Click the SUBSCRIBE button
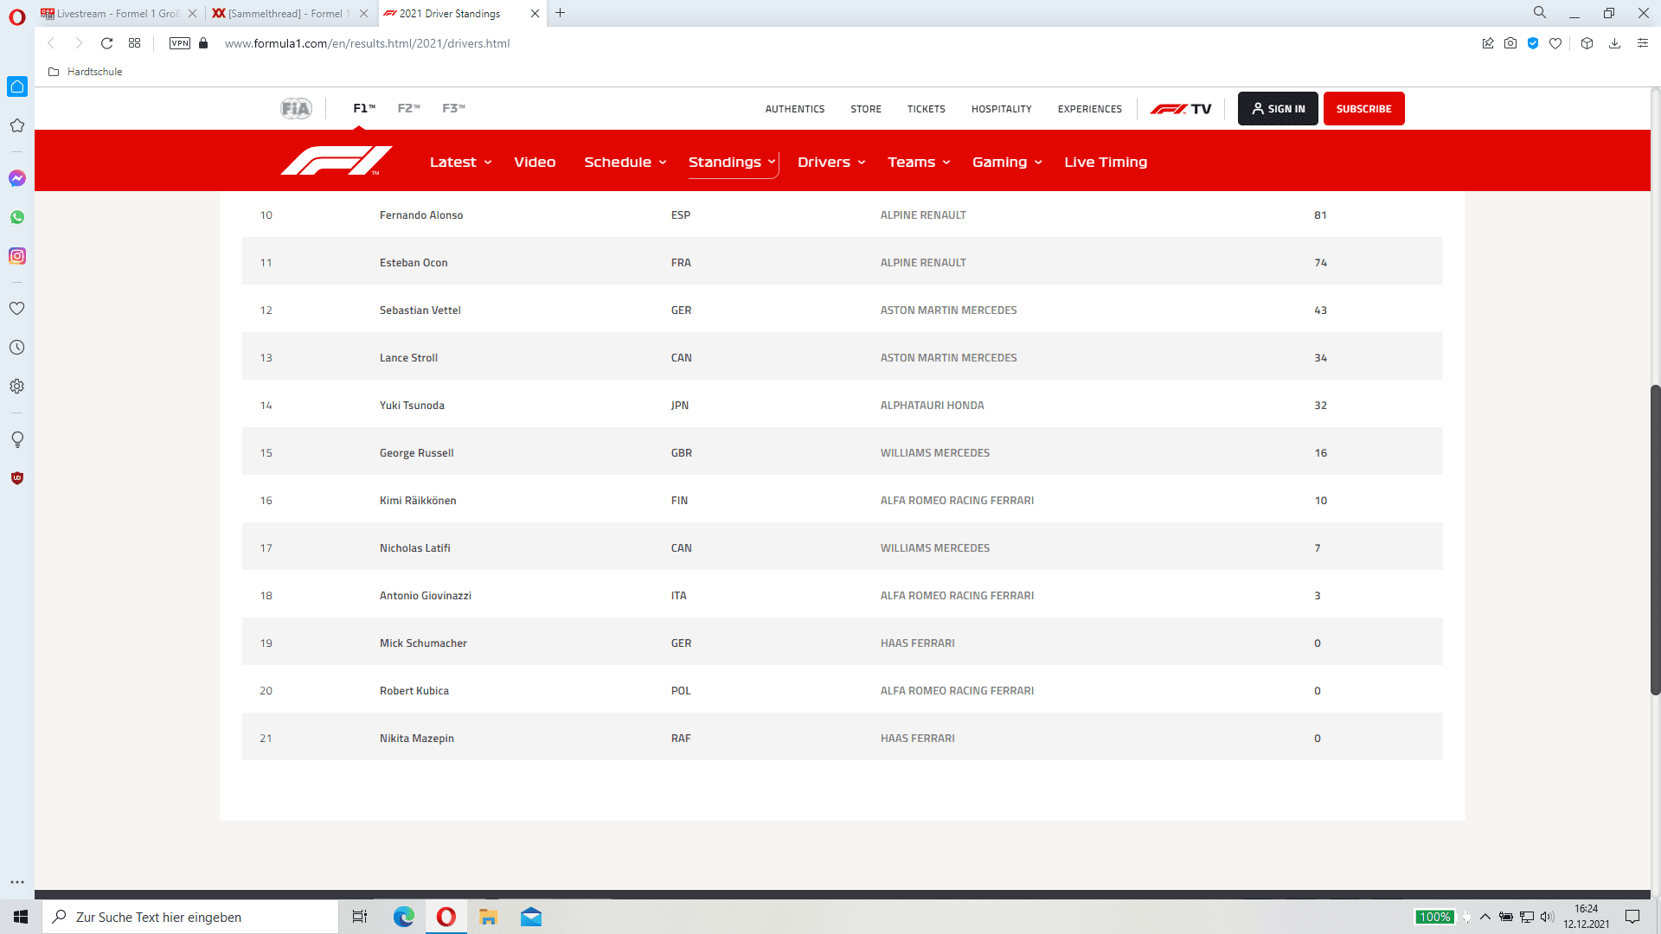 tap(1363, 109)
